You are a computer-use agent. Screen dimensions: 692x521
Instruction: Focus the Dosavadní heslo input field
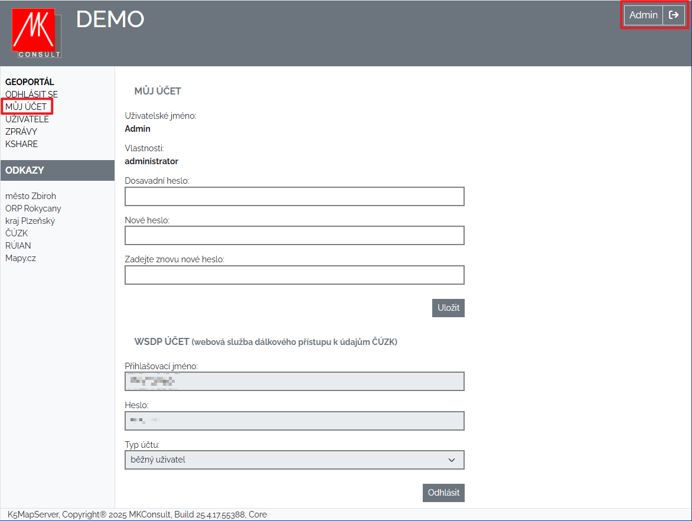click(x=294, y=196)
